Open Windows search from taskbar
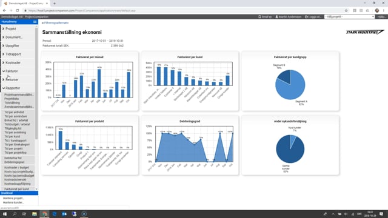388x218 pixels. (x=15, y=214)
